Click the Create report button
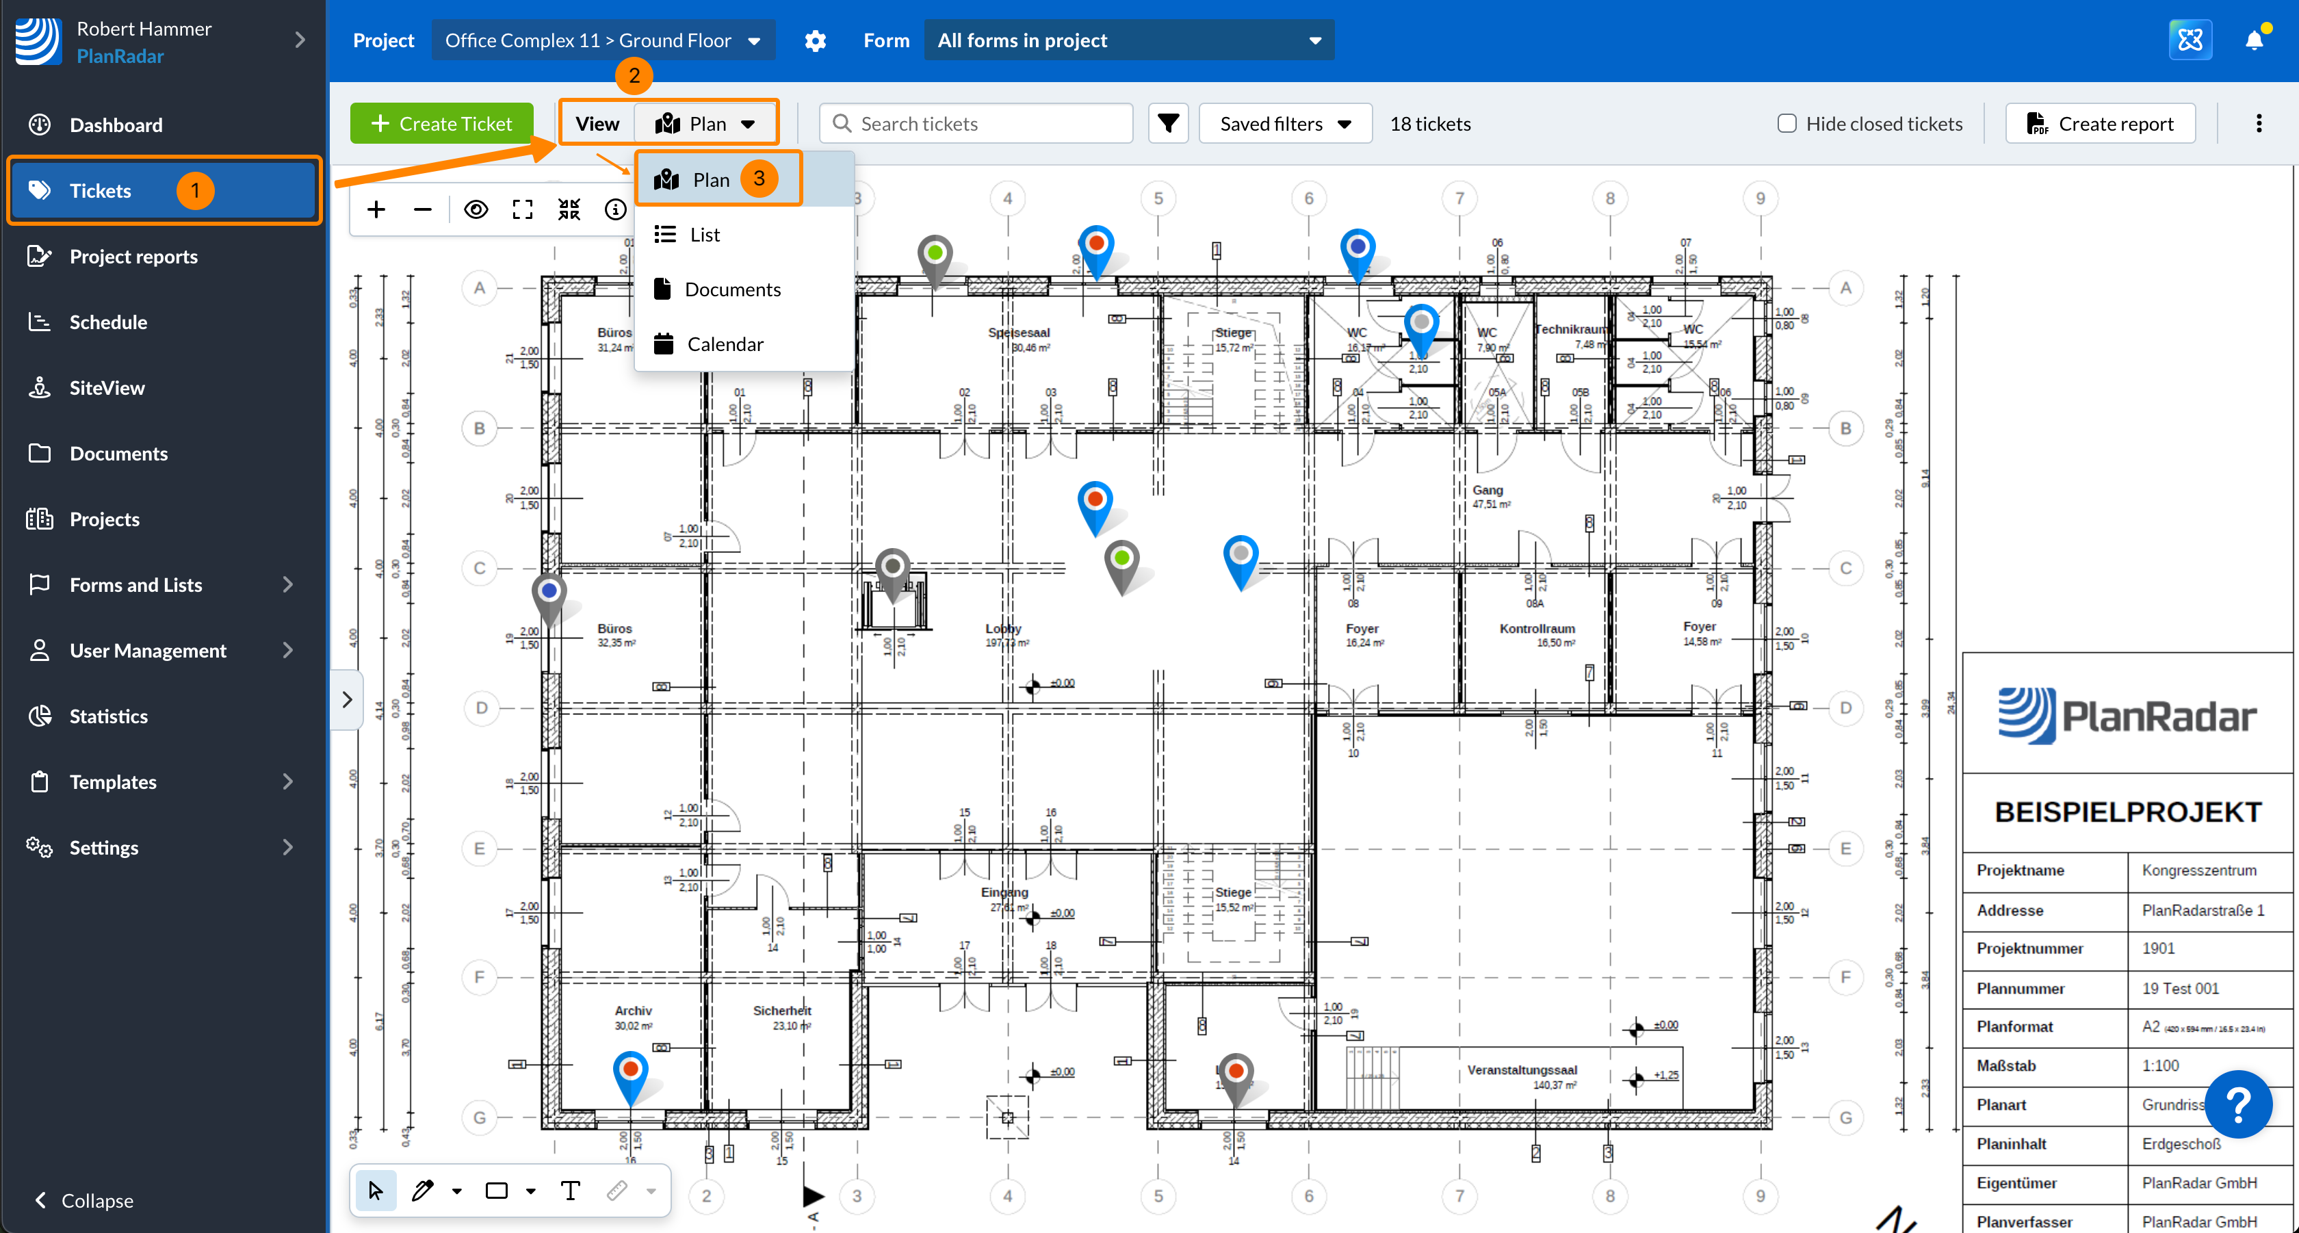Viewport: 2299px width, 1233px height. [2099, 124]
